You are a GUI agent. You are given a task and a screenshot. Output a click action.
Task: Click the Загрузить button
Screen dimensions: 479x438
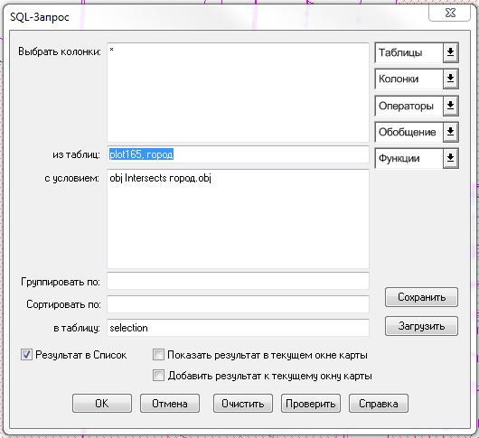(x=421, y=326)
